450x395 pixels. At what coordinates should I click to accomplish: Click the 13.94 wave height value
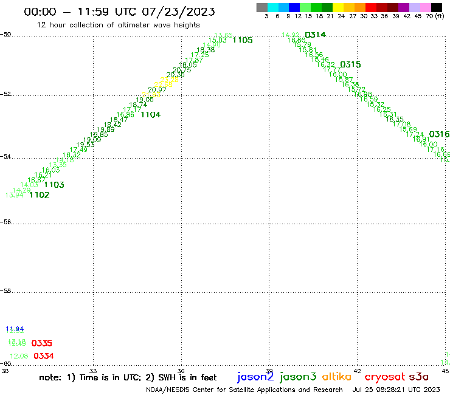pos(15,195)
